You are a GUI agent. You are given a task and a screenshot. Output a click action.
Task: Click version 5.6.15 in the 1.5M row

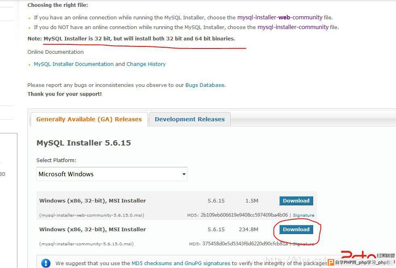pos(216,201)
